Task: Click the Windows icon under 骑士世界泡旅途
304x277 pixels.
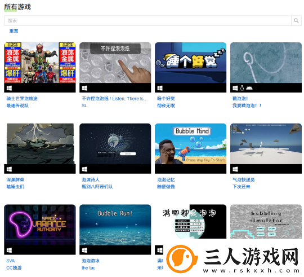Action: coord(9,88)
